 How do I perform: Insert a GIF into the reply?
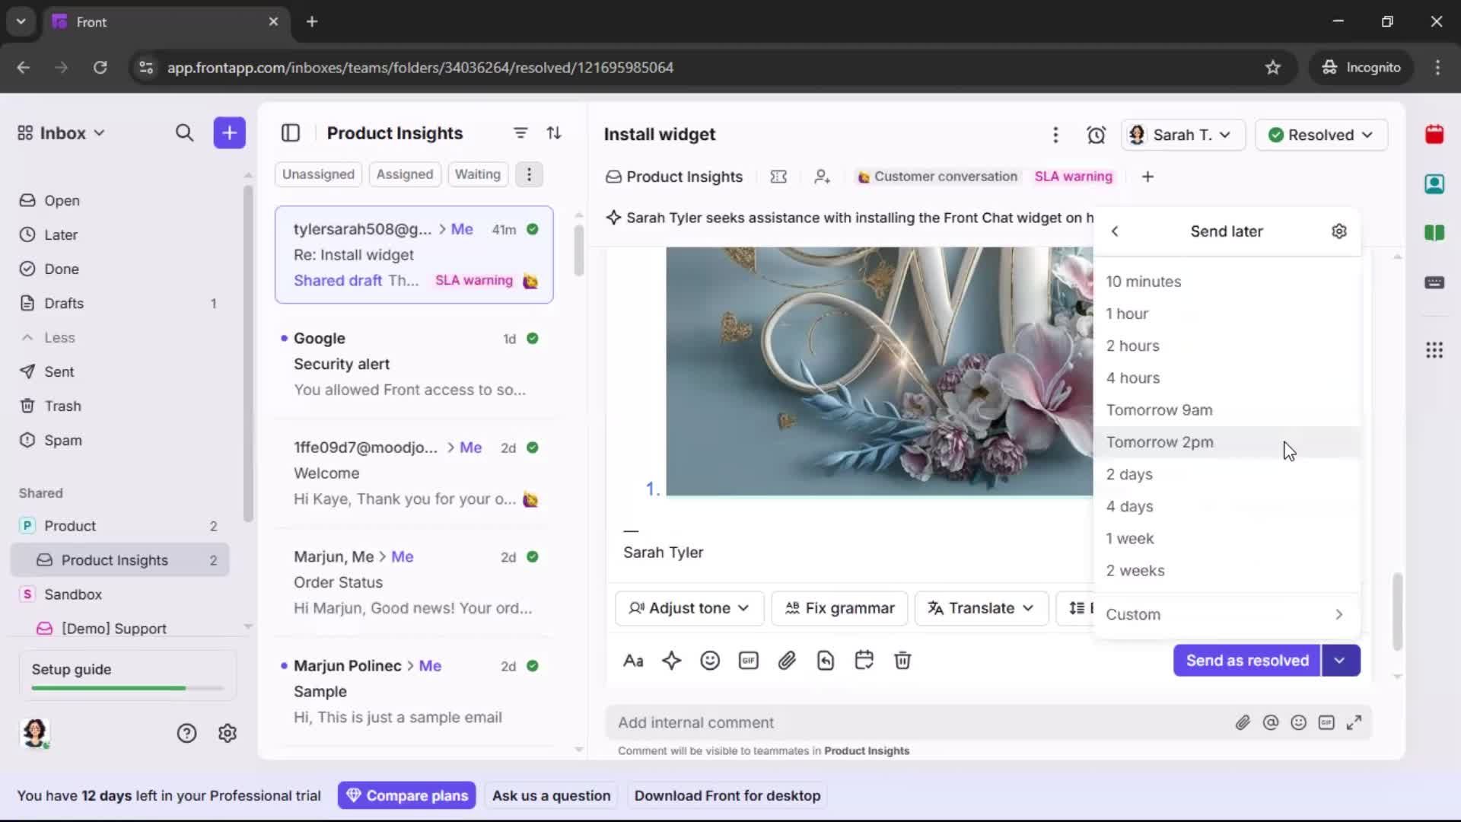pos(748,661)
